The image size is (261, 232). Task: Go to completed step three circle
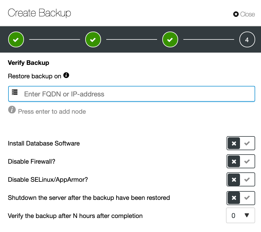[x=170, y=39]
